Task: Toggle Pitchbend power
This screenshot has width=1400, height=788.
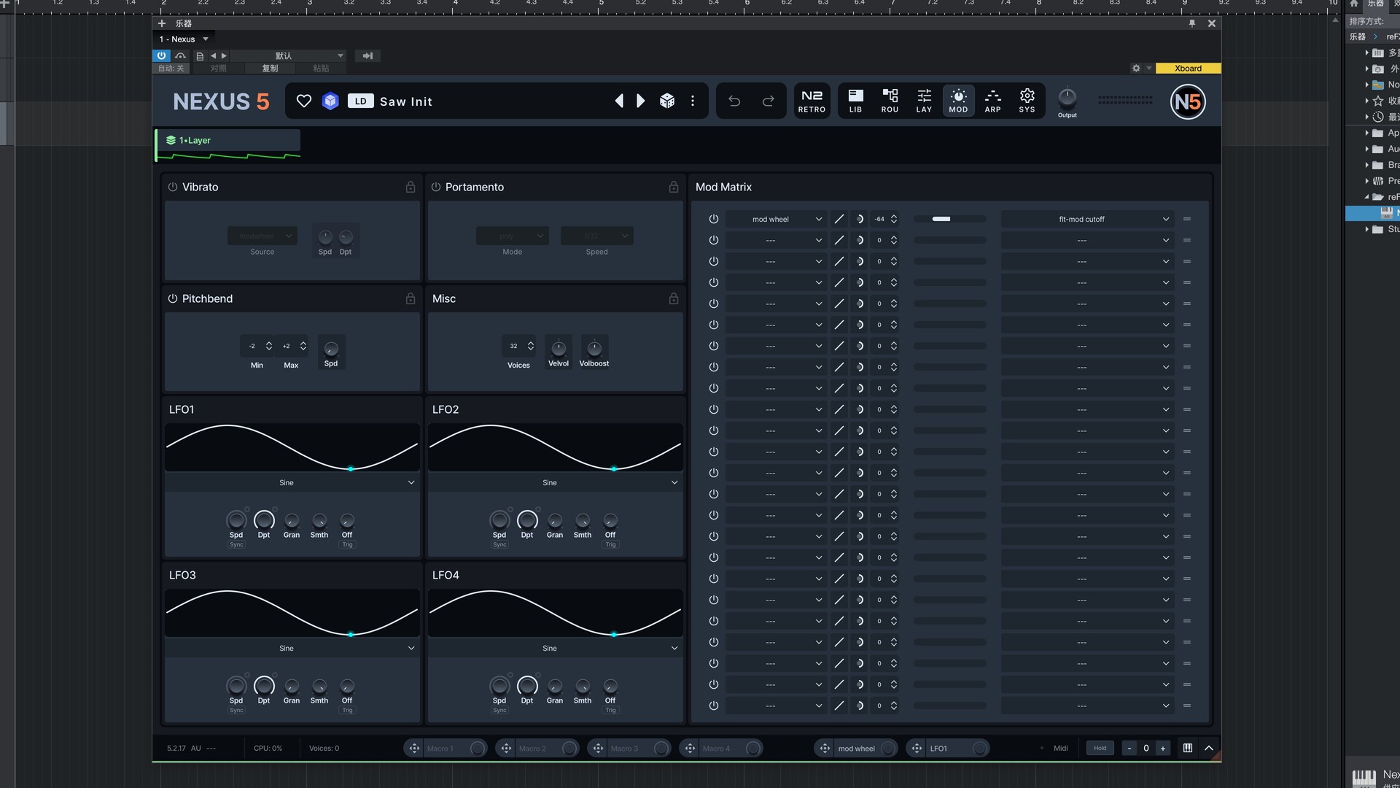Action: coord(173,298)
